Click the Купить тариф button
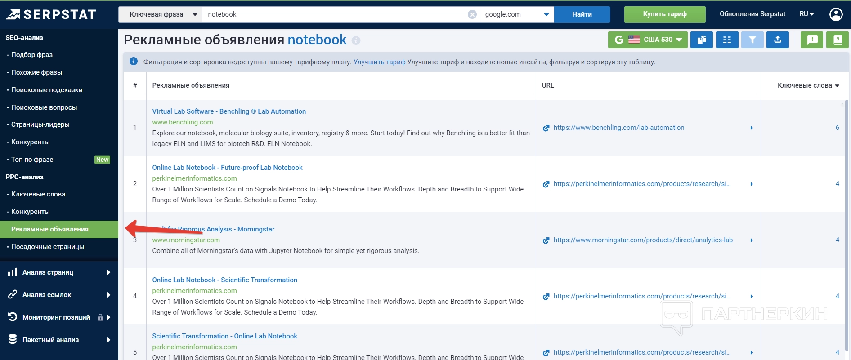Screen dimensions: 851x360 coord(665,14)
